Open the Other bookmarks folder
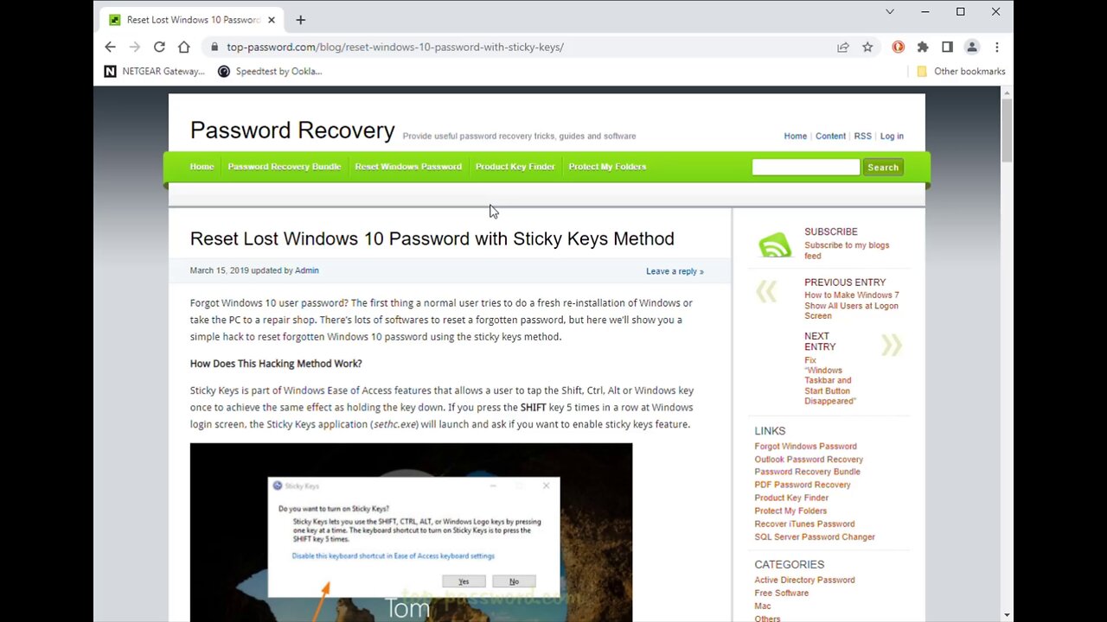 point(961,72)
